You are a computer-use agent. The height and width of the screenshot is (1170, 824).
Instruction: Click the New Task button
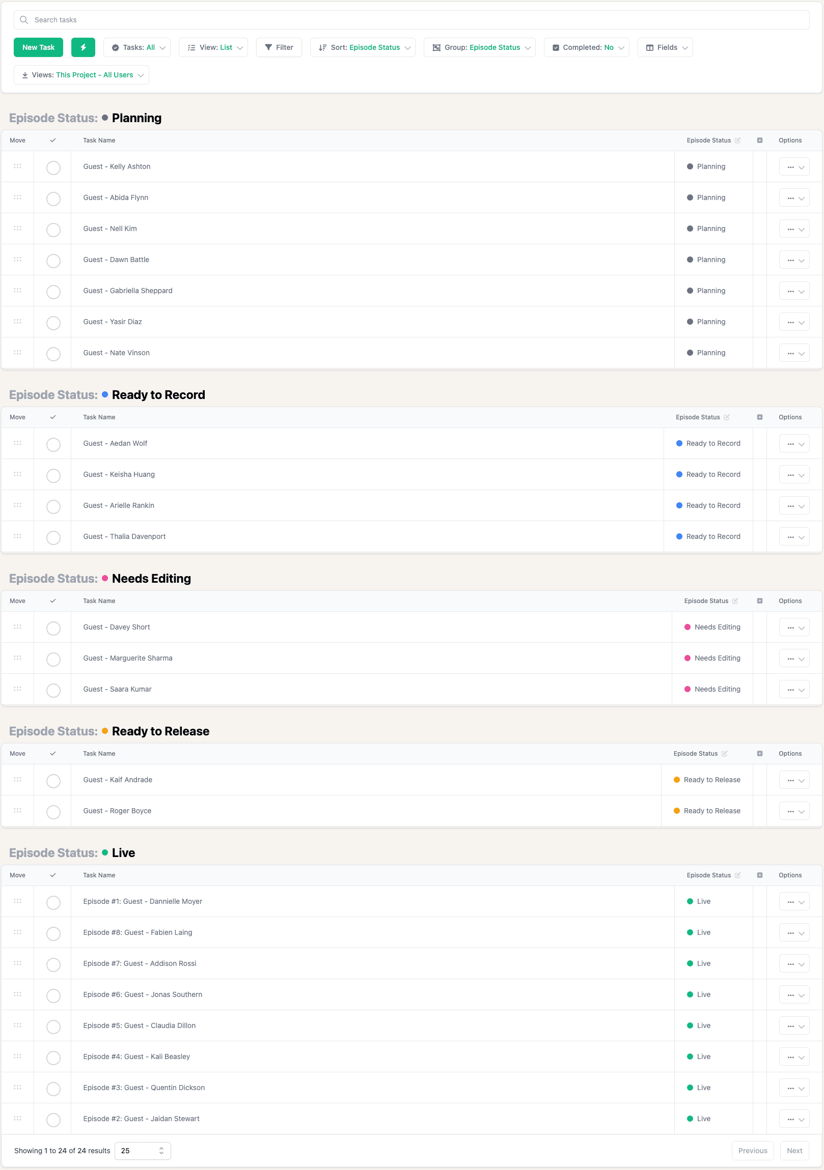[38, 47]
